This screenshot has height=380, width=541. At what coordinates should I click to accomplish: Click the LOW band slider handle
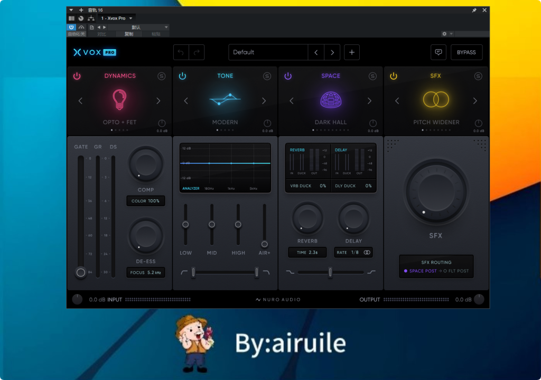185,225
